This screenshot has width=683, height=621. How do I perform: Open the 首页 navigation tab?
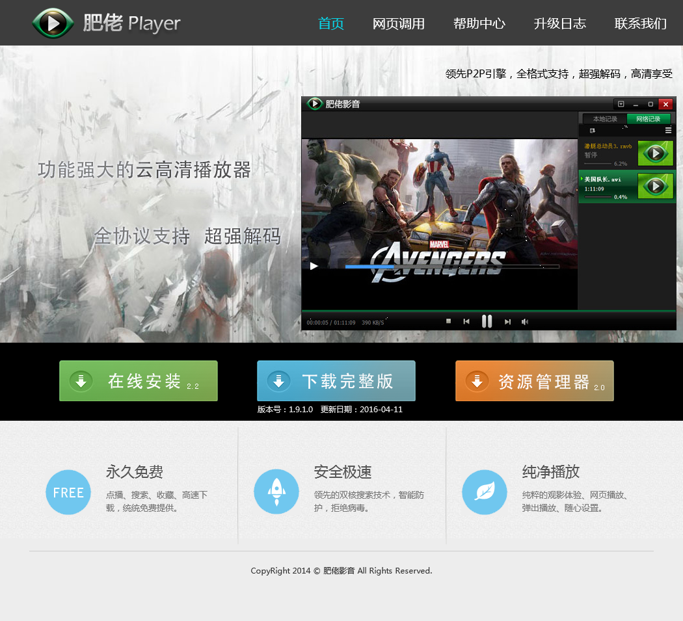coord(331,23)
